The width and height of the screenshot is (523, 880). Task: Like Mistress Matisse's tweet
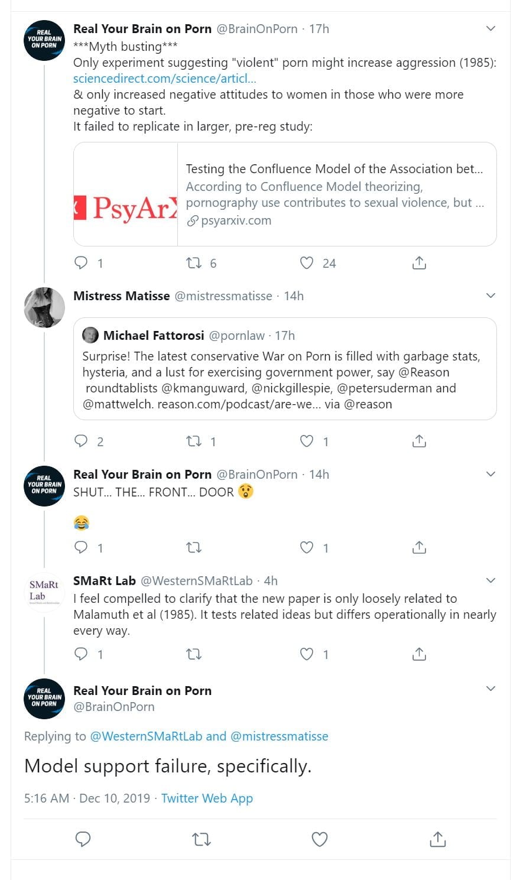coord(307,441)
